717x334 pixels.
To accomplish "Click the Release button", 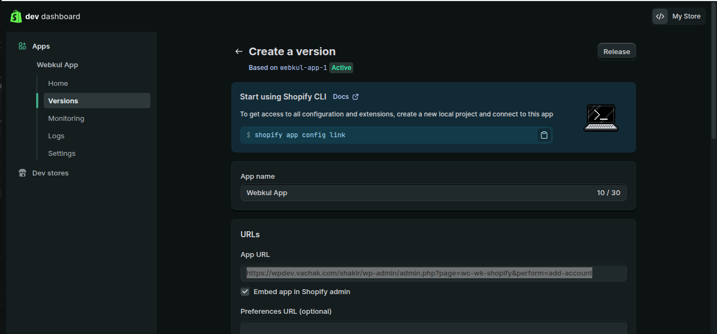I will coord(616,51).
